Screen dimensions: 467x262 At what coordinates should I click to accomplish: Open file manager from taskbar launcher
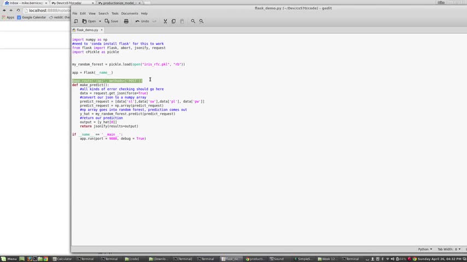coord(40,259)
